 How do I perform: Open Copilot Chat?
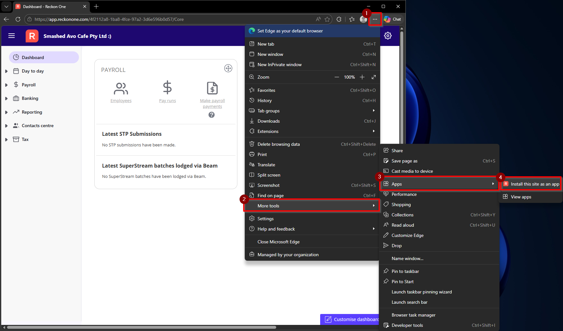(392, 19)
